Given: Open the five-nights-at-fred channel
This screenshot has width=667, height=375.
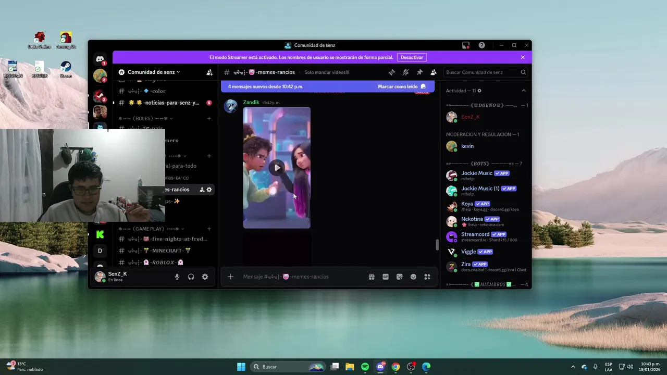Looking at the screenshot, I should 165,239.
